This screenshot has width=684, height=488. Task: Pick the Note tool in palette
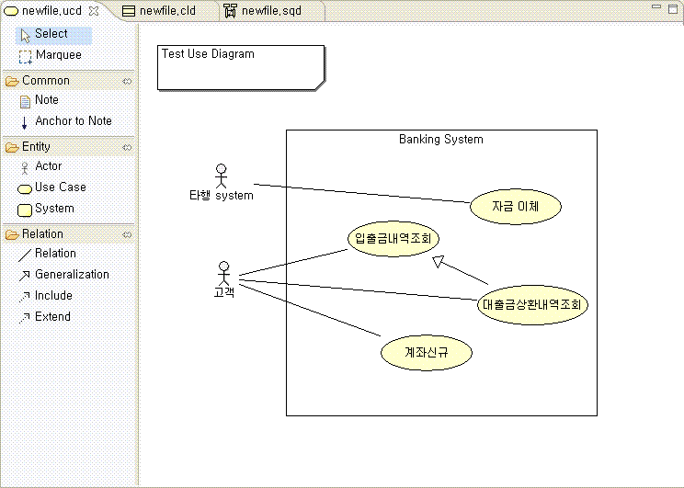46,100
